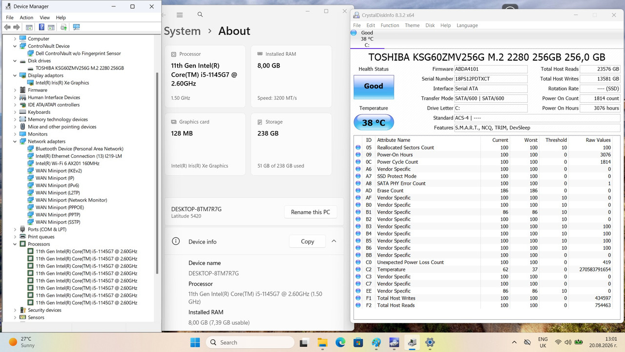Switch the ENG UK input language

coord(543,342)
